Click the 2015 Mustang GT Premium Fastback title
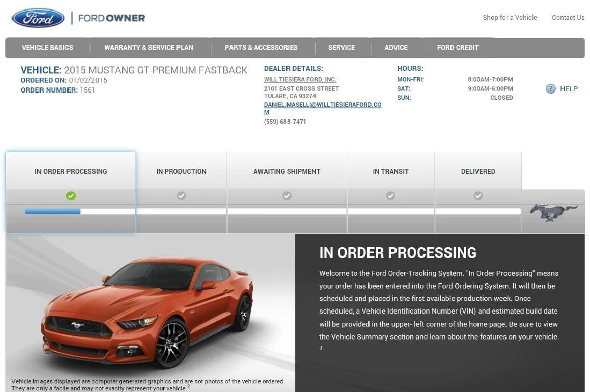 (156, 70)
